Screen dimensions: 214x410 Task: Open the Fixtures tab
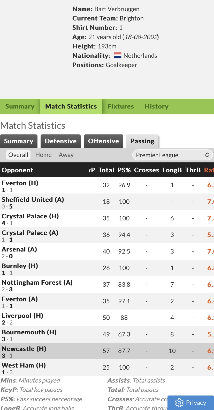tap(121, 106)
